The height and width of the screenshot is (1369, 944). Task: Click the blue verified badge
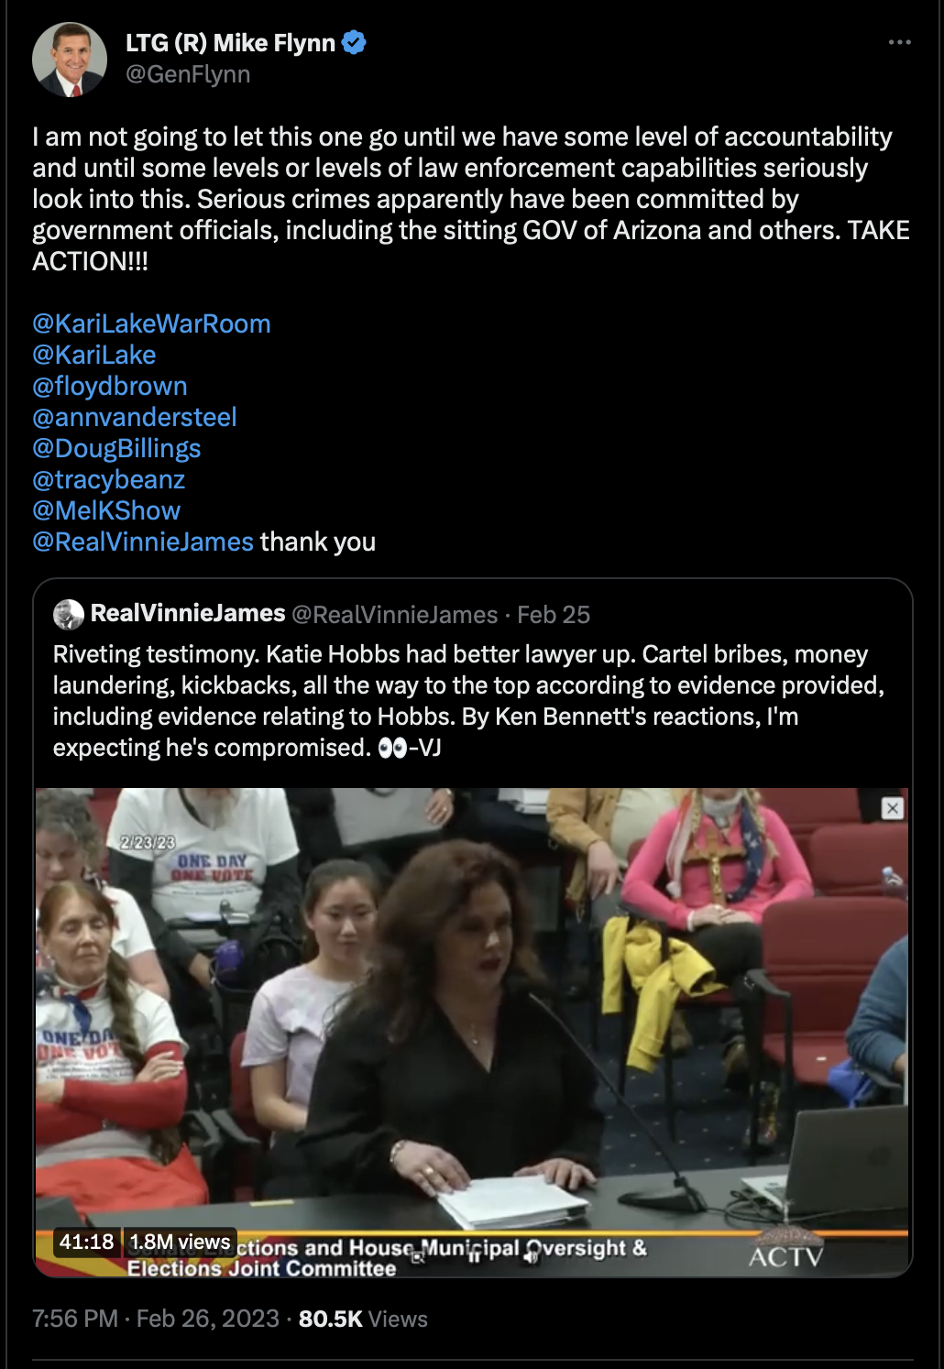(354, 42)
